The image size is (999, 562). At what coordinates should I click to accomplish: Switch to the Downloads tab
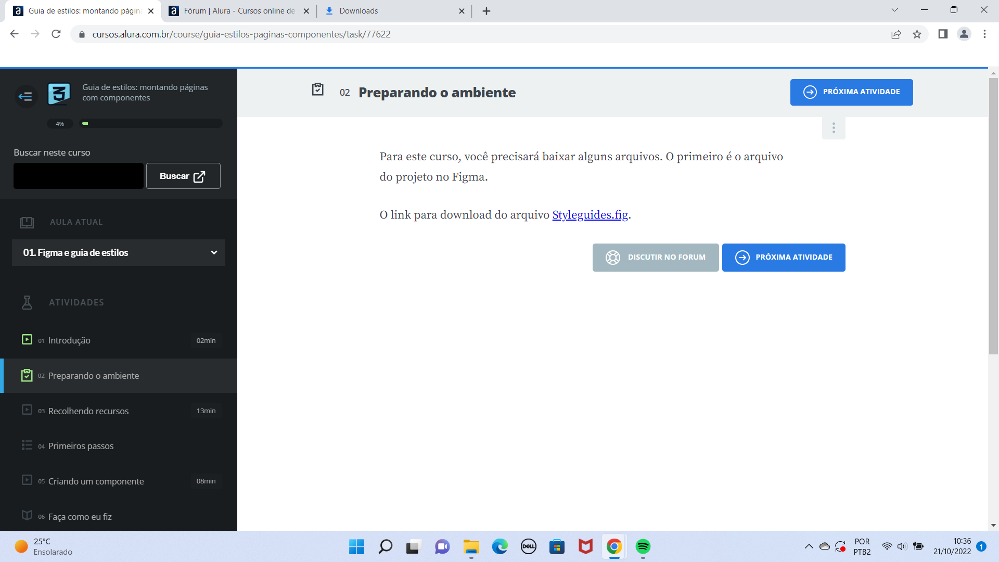point(394,11)
